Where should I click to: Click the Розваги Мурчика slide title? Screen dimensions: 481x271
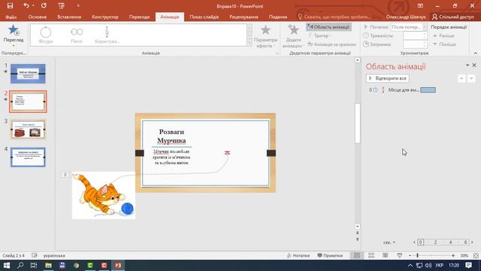pos(171,135)
